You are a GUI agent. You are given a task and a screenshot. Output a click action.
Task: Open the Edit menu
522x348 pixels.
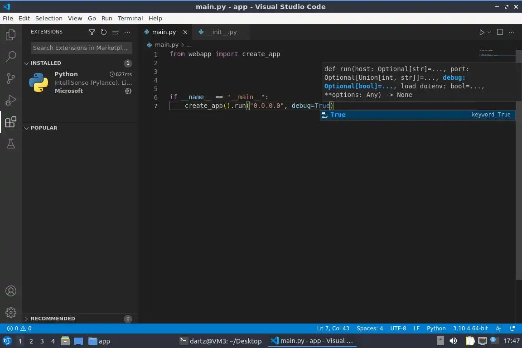click(x=24, y=18)
